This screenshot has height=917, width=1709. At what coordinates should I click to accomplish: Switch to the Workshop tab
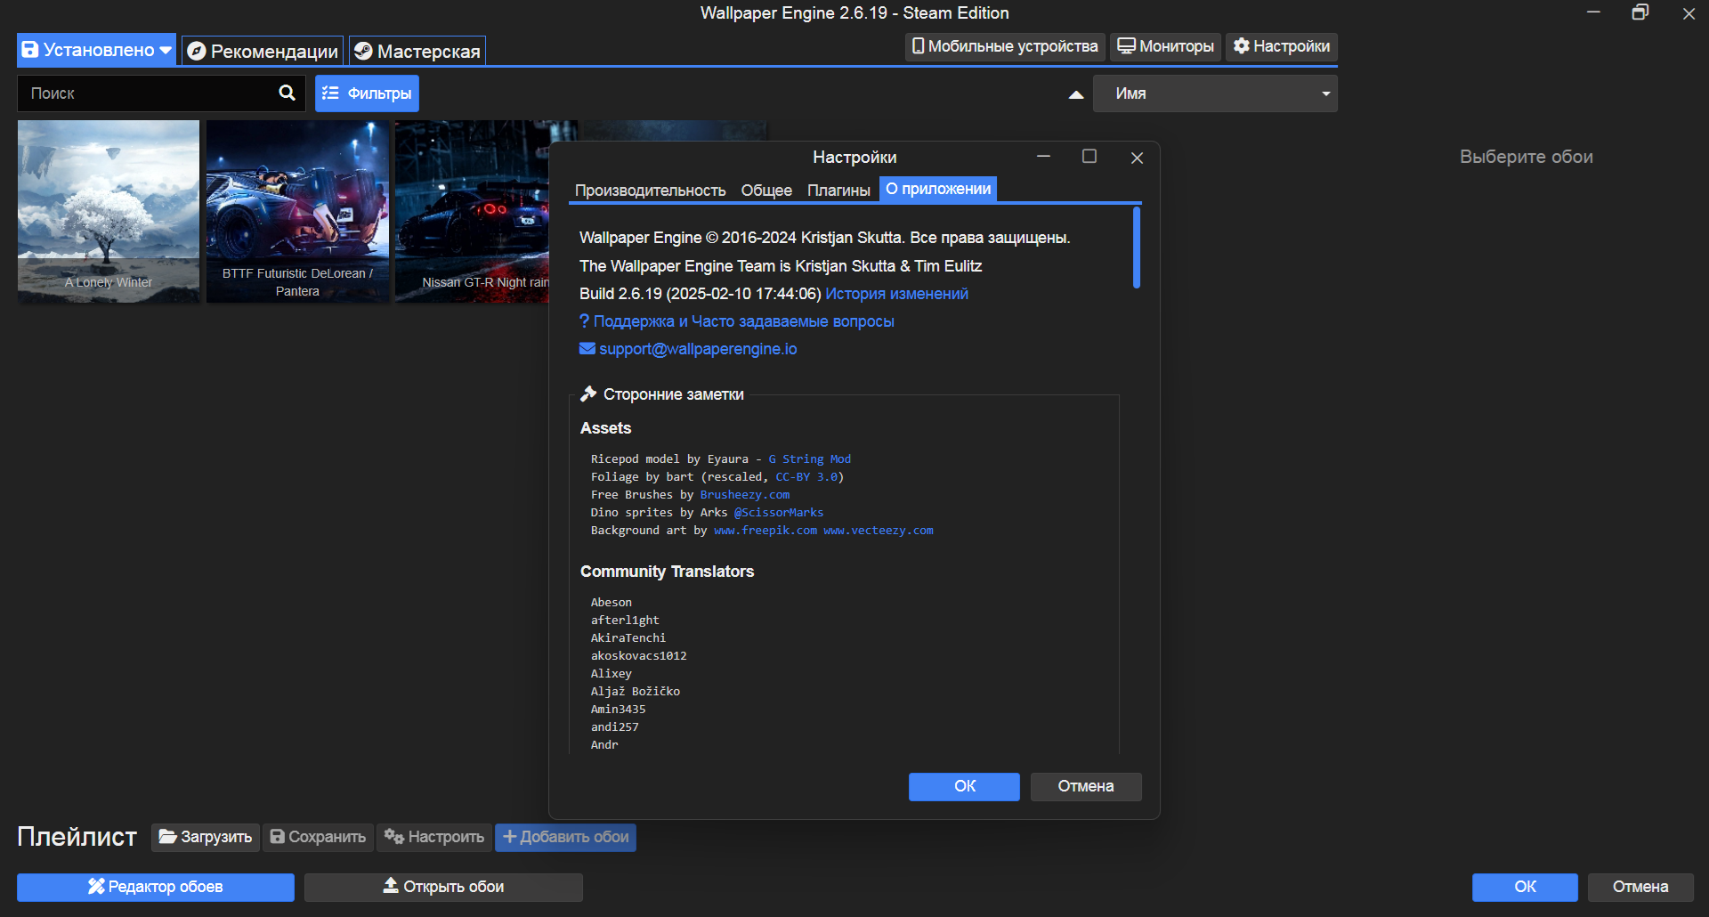point(417,51)
